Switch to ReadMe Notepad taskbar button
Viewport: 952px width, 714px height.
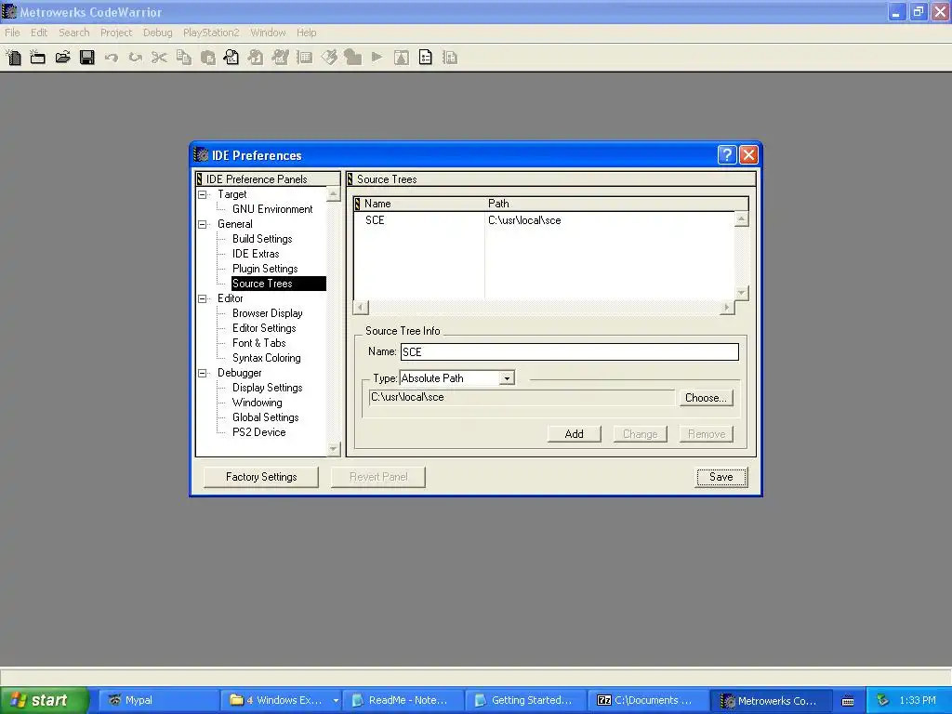point(403,701)
